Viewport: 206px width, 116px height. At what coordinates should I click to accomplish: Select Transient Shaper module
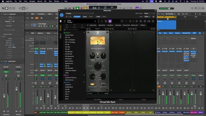(71, 71)
